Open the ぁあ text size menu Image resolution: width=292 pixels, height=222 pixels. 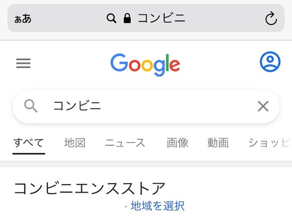23,19
